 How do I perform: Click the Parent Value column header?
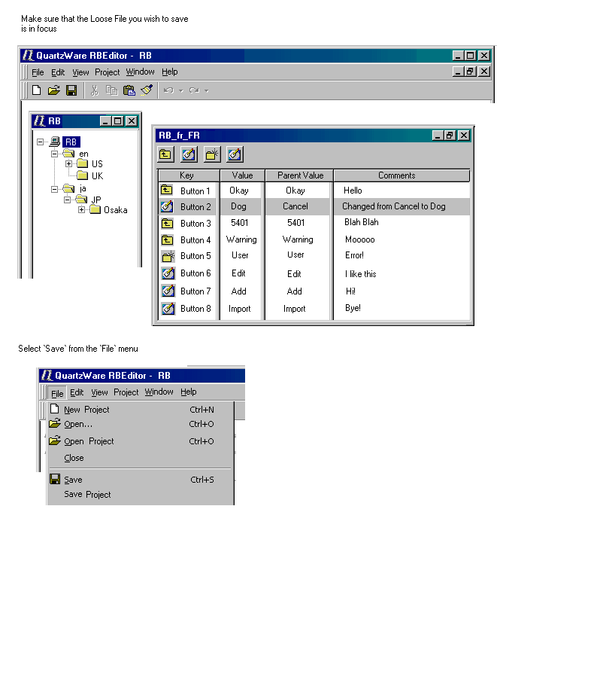coord(300,175)
